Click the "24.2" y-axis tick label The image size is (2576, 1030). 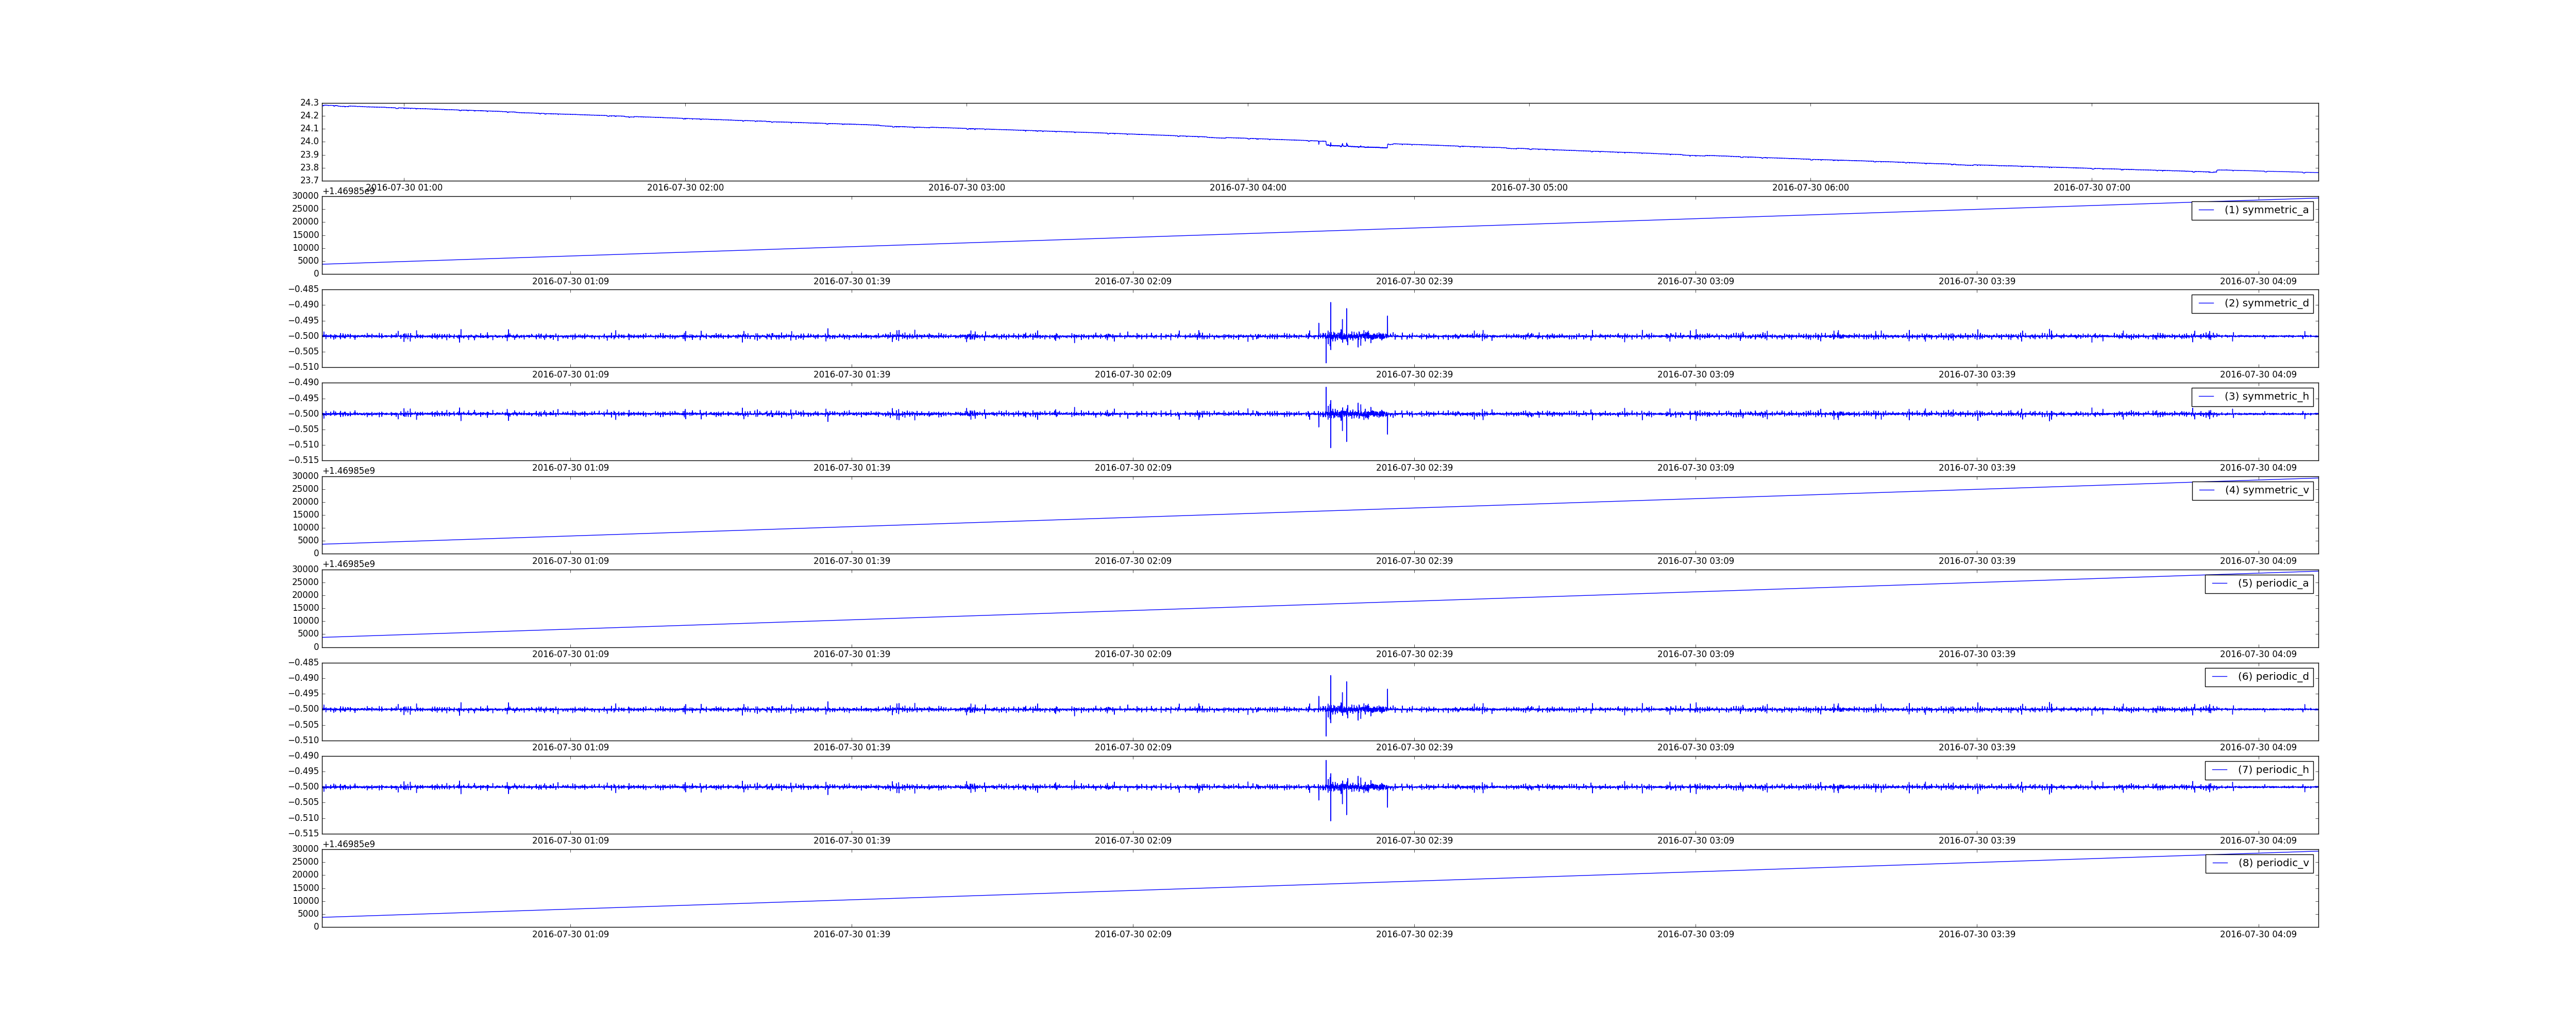pyautogui.click(x=309, y=116)
